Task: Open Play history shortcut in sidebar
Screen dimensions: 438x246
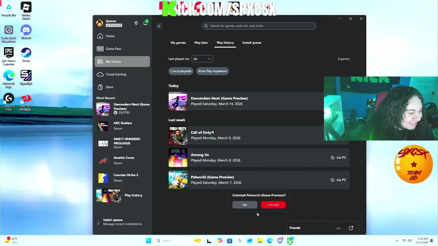Action: pyautogui.click(x=123, y=195)
